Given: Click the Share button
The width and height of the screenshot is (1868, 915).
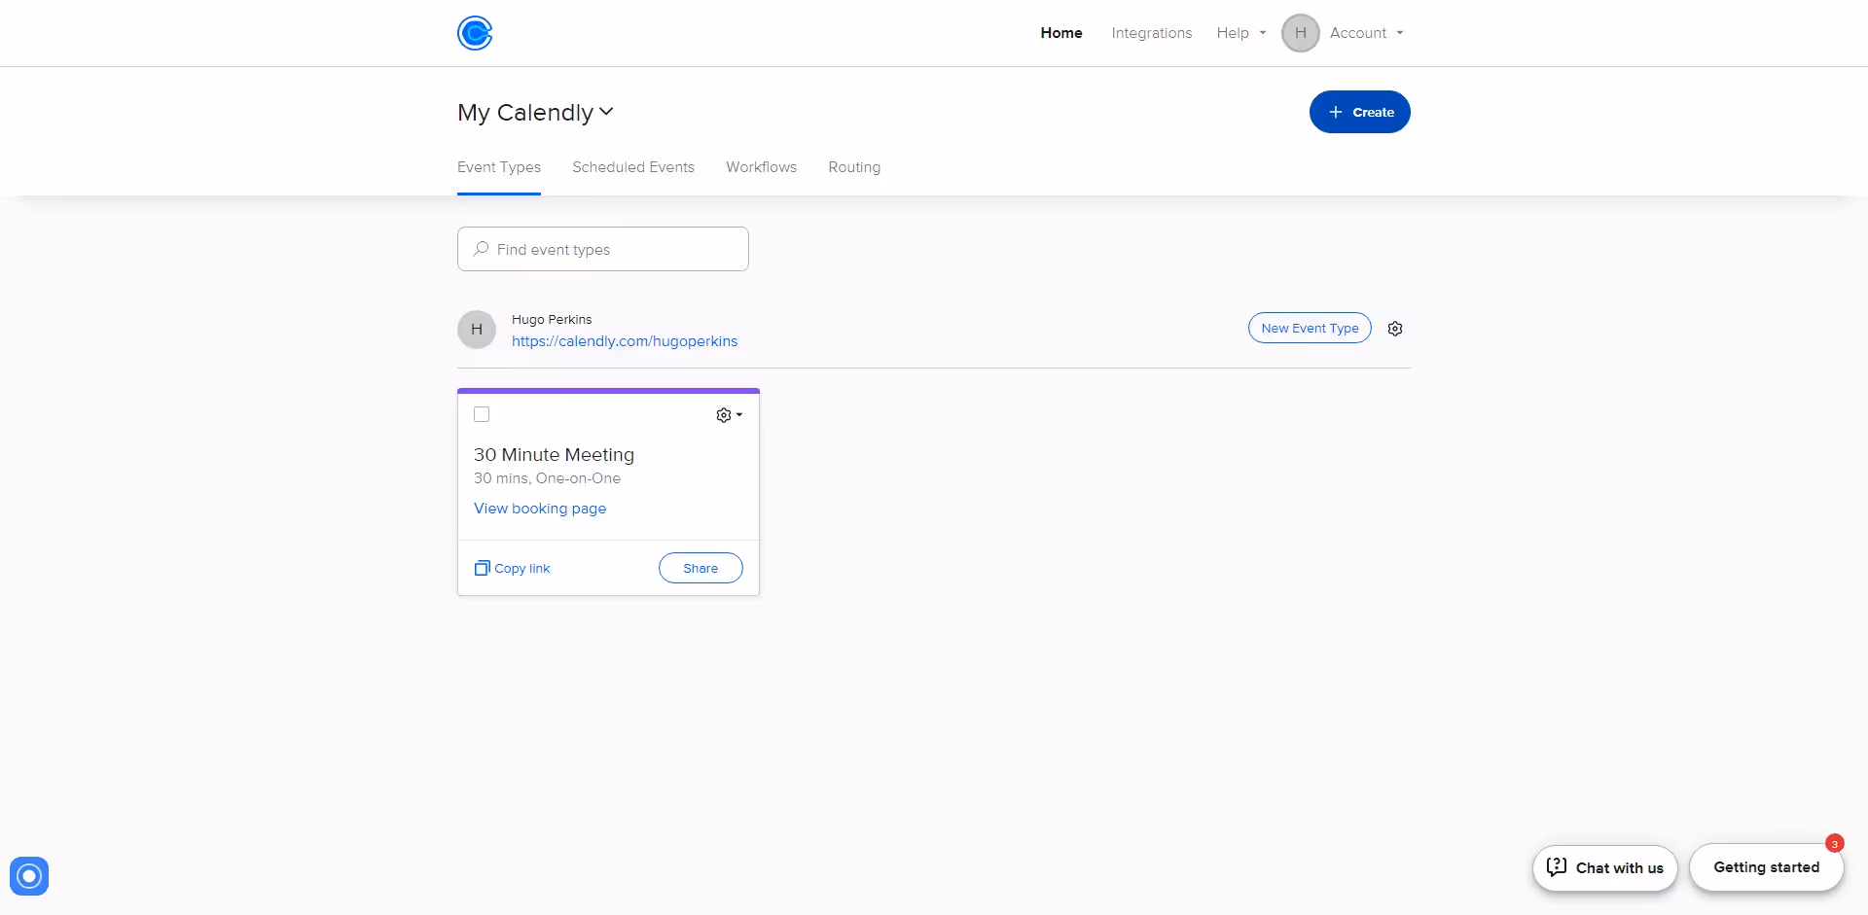Looking at the screenshot, I should (700, 568).
